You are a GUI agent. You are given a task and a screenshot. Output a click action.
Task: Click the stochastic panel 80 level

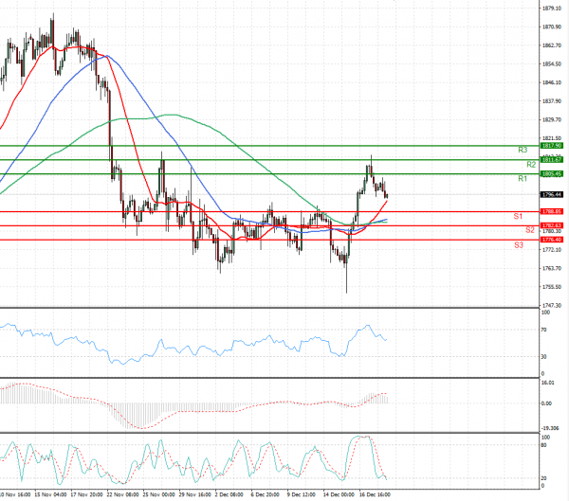click(543, 445)
